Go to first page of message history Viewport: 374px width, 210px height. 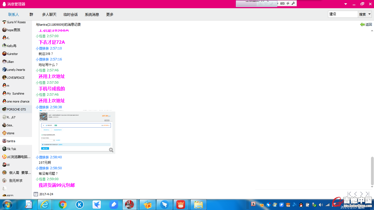(349, 194)
